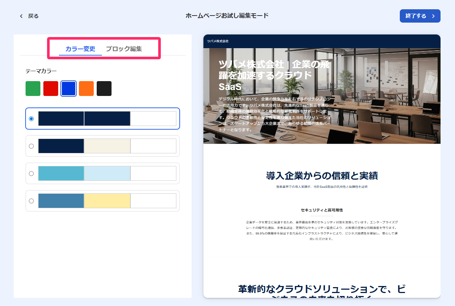
Task: Click the pale blue block in the third palette
Action: click(107, 173)
